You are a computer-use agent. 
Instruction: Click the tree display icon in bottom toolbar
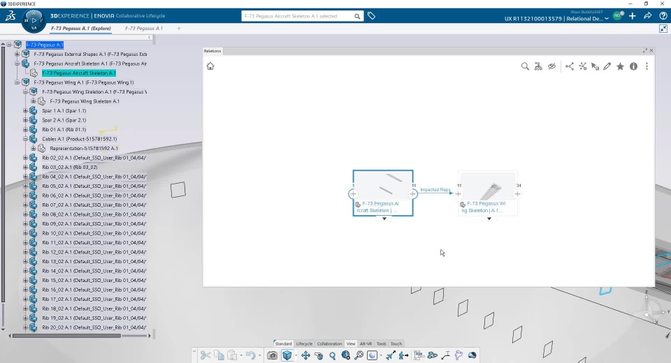[419, 355]
